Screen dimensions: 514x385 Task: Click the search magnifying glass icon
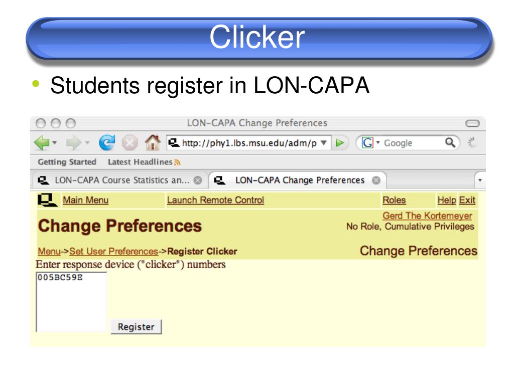pyautogui.click(x=450, y=142)
